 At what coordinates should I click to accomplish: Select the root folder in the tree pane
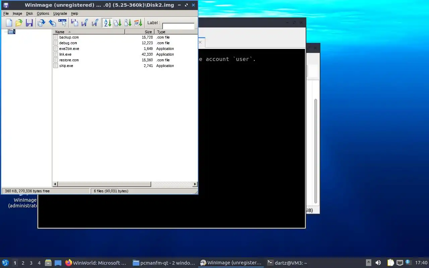click(x=12, y=32)
